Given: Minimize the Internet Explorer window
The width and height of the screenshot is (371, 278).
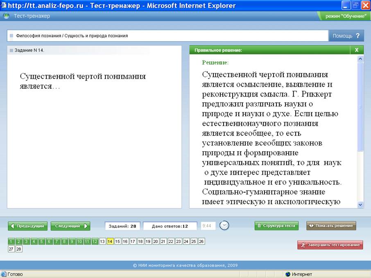Looking at the screenshot, I should pyautogui.click(x=346, y=5).
